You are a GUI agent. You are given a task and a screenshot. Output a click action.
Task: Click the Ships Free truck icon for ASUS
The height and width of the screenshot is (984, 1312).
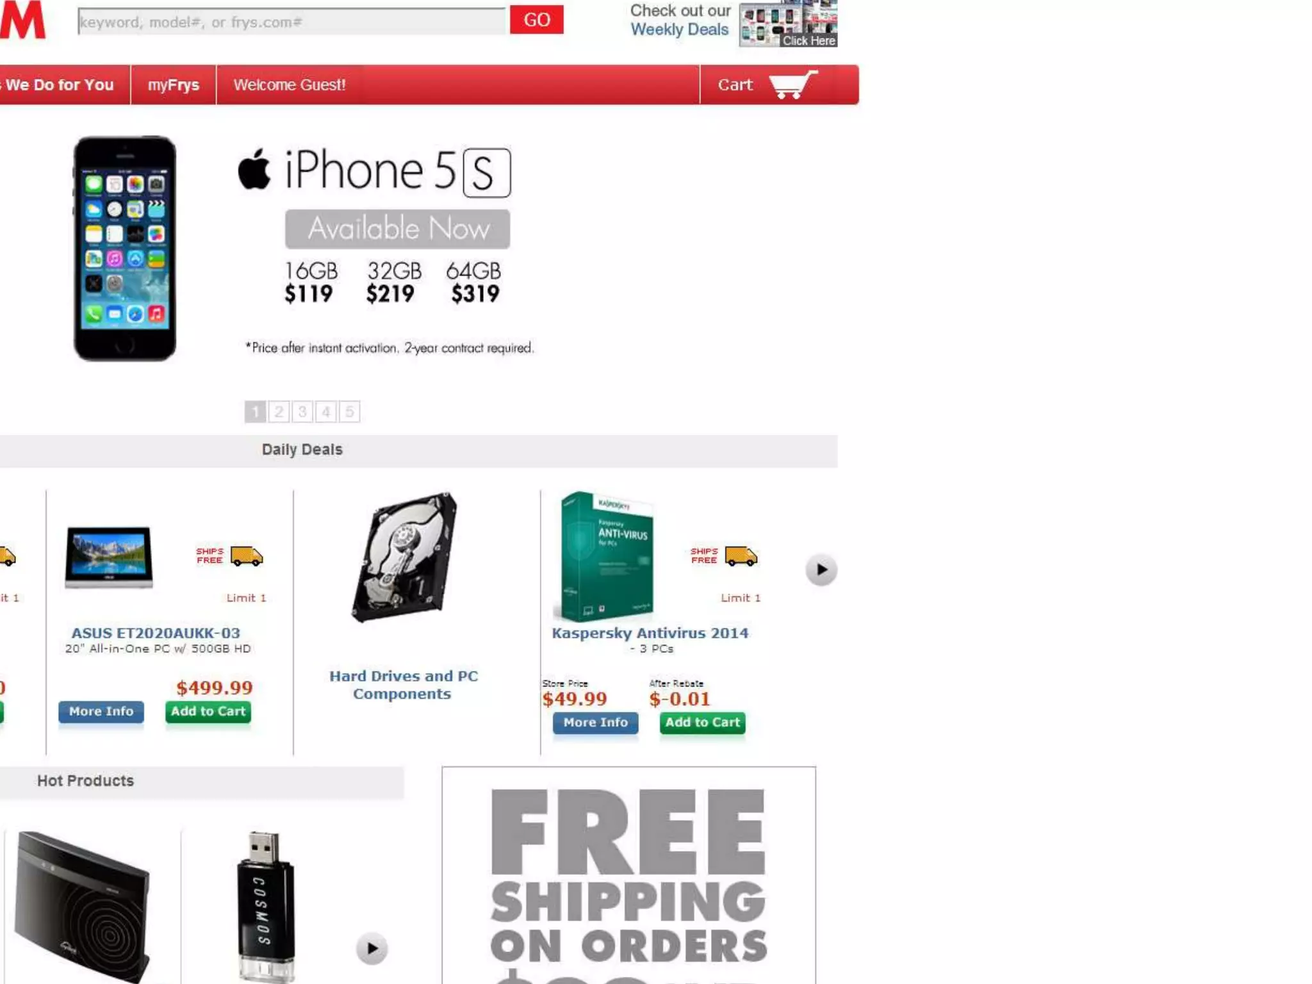tap(247, 556)
